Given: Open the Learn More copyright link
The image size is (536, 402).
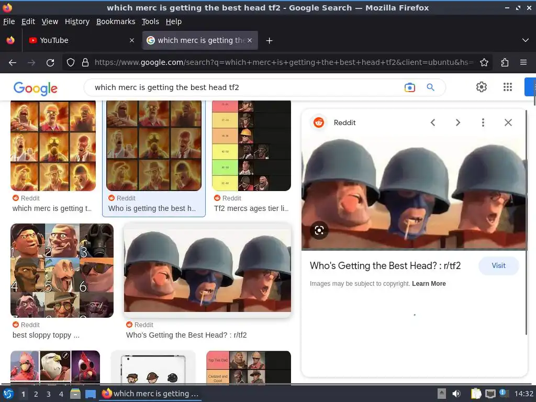Looking at the screenshot, I should pyautogui.click(x=429, y=284).
